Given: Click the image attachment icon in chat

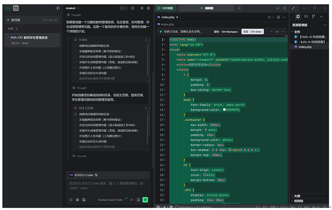Looking at the screenshot, I should point(83,199).
